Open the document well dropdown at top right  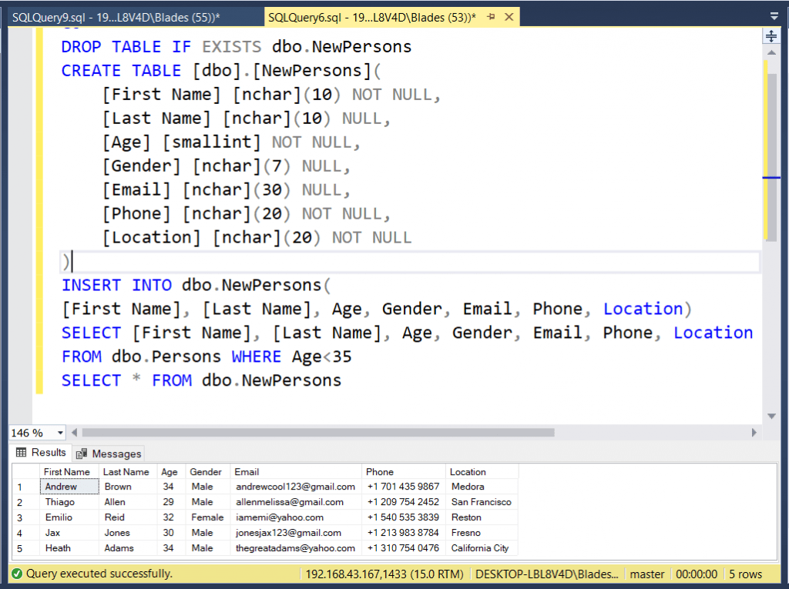[x=775, y=16]
